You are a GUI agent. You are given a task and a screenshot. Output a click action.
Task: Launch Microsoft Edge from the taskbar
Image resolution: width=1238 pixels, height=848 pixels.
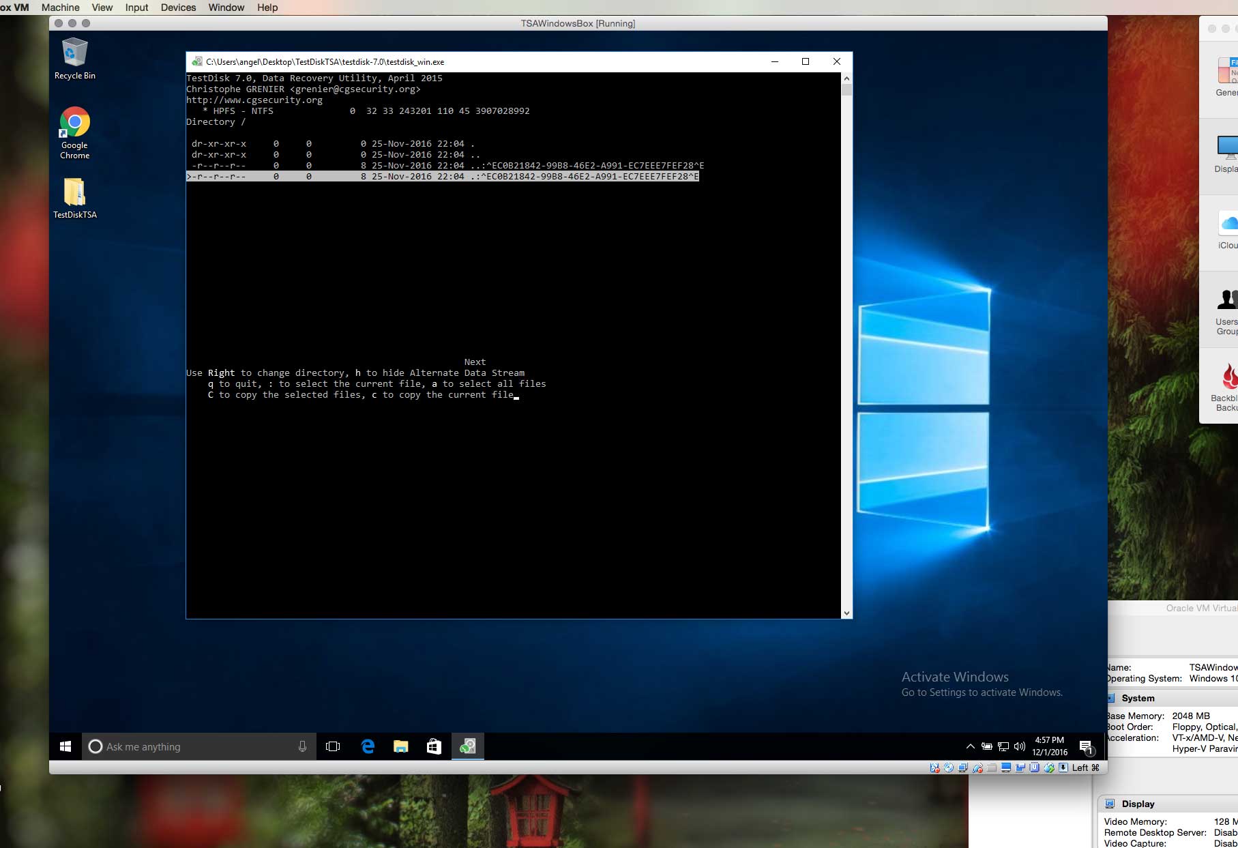click(x=368, y=746)
